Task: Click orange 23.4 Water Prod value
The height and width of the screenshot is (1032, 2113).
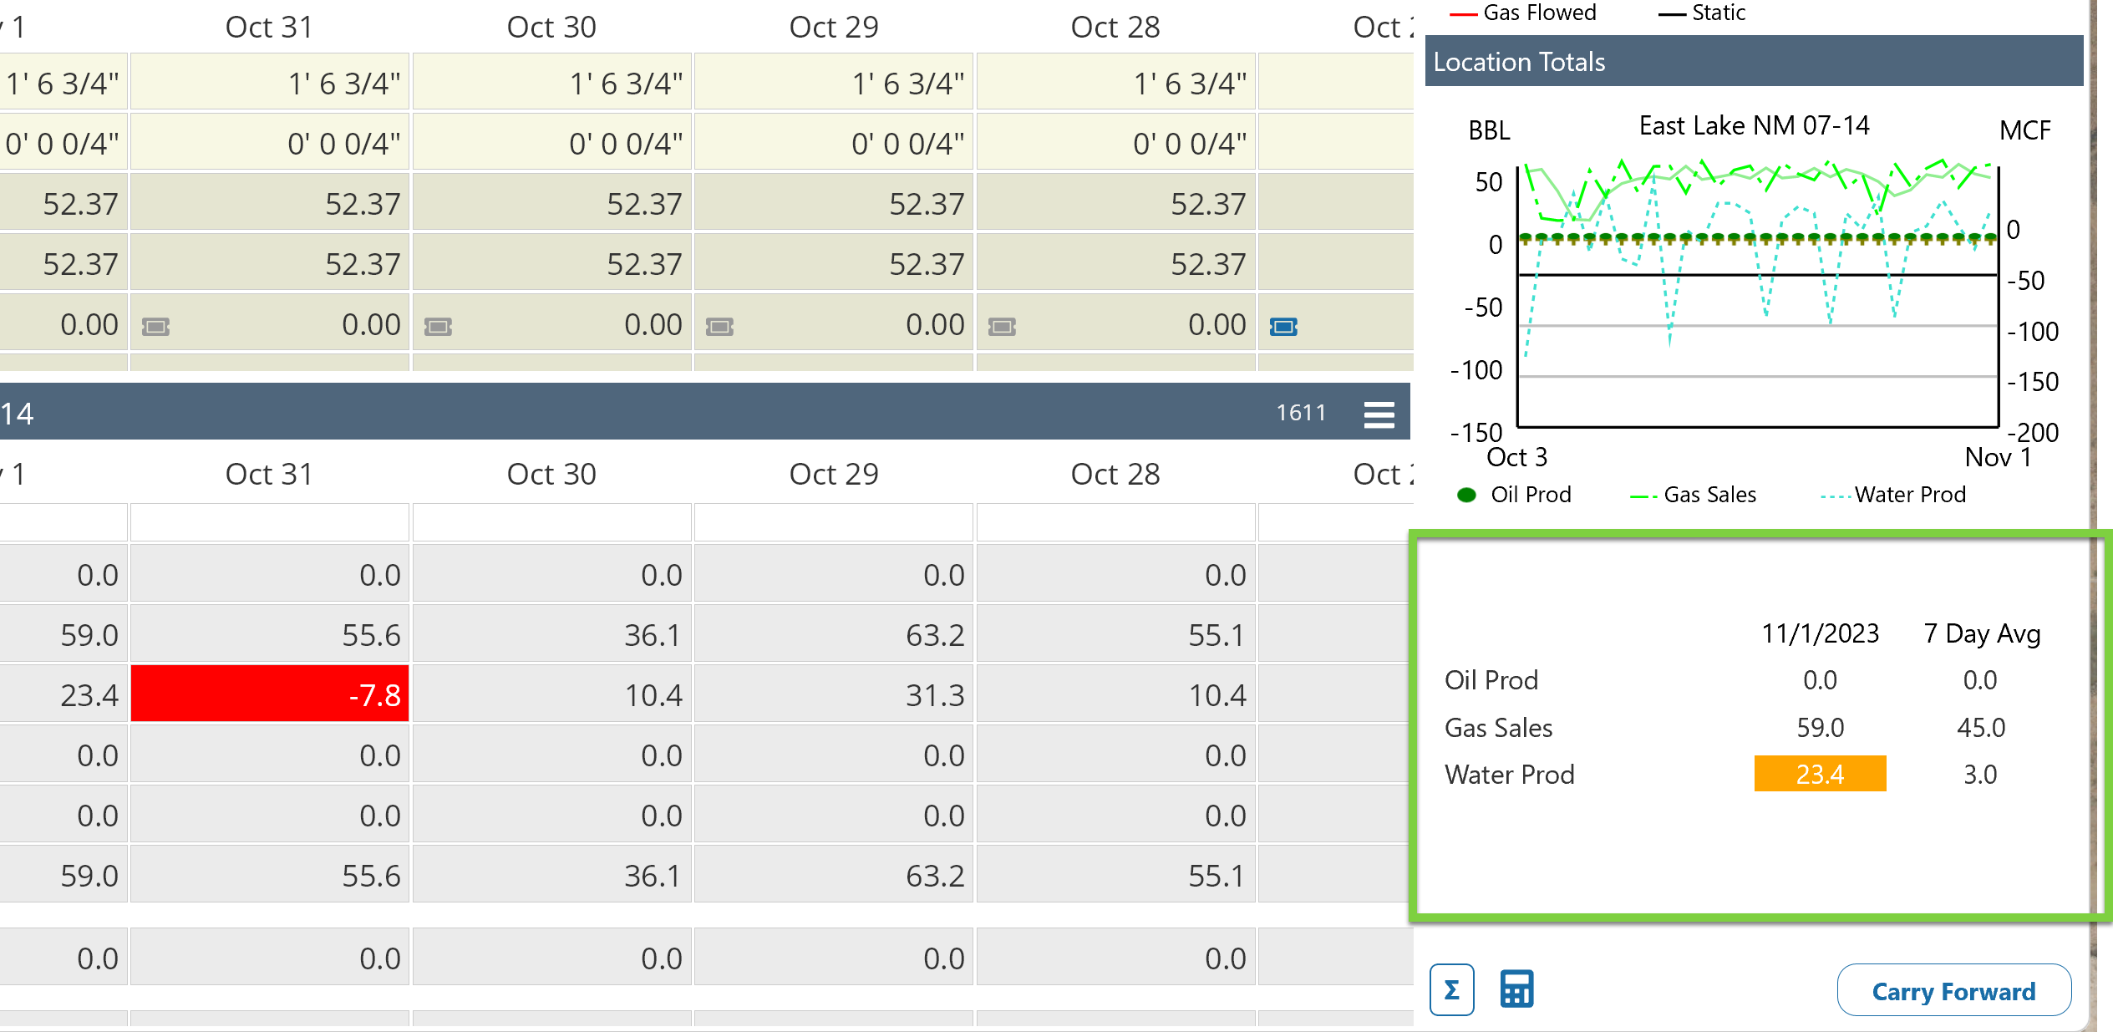Action: pos(1820,774)
